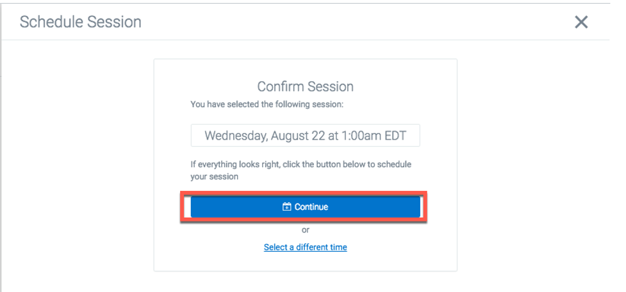This screenshot has width=626, height=292.
Task: Click the calendar icon on Continue button
Action: [286, 207]
